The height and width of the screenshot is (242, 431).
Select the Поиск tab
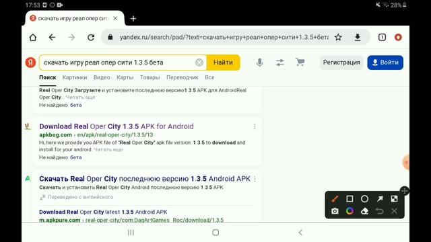(x=48, y=77)
